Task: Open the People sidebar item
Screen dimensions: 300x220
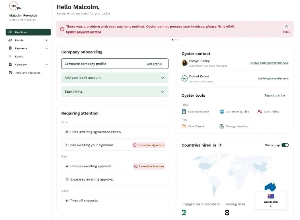Action: coord(28,40)
